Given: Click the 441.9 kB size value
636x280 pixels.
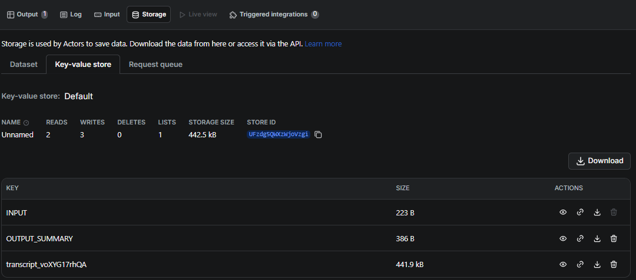Looking at the screenshot, I should (410, 264).
